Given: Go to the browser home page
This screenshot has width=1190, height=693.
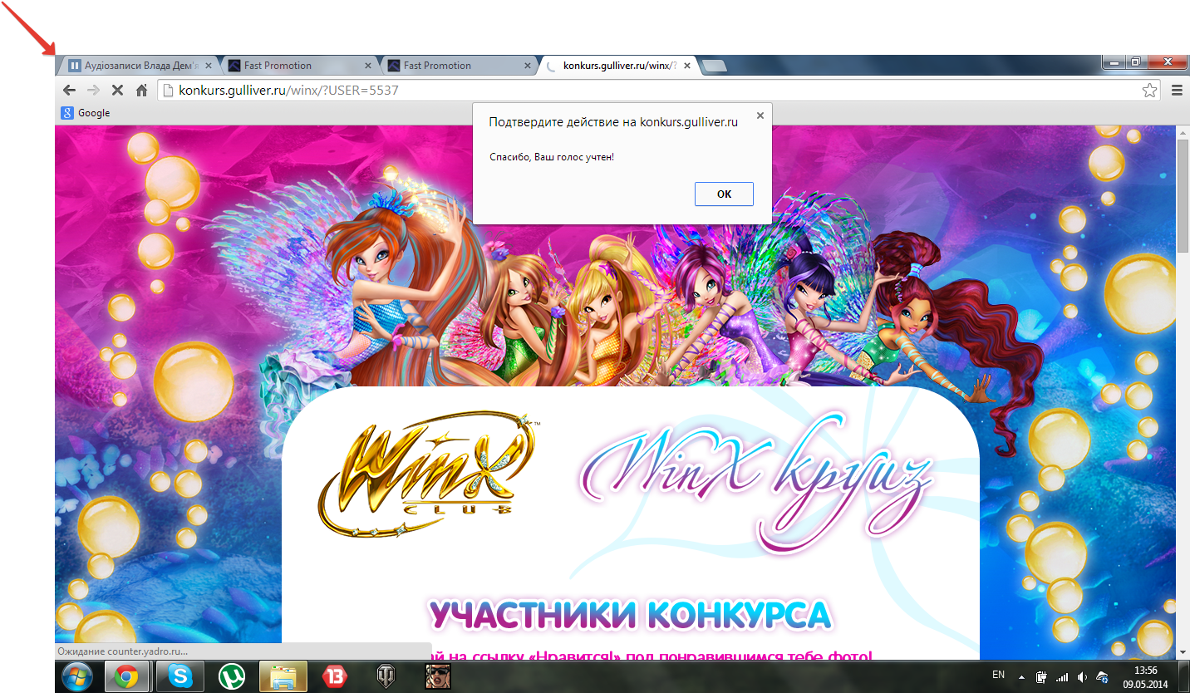Looking at the screenshot, I should [x=141, y=91].
